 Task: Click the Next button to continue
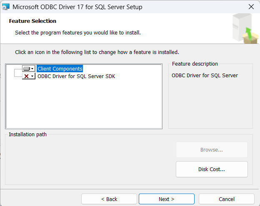[167, 199]
